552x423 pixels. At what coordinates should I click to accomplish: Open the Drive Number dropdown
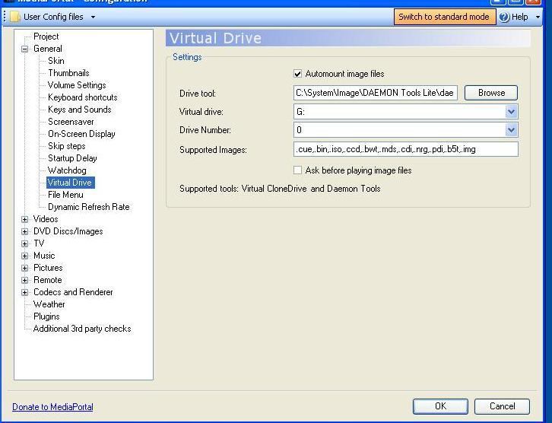pyautogui.click(x=511, y=130)
